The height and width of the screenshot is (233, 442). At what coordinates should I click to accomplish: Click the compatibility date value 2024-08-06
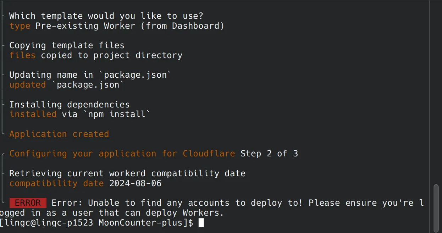tap(135, 183)
